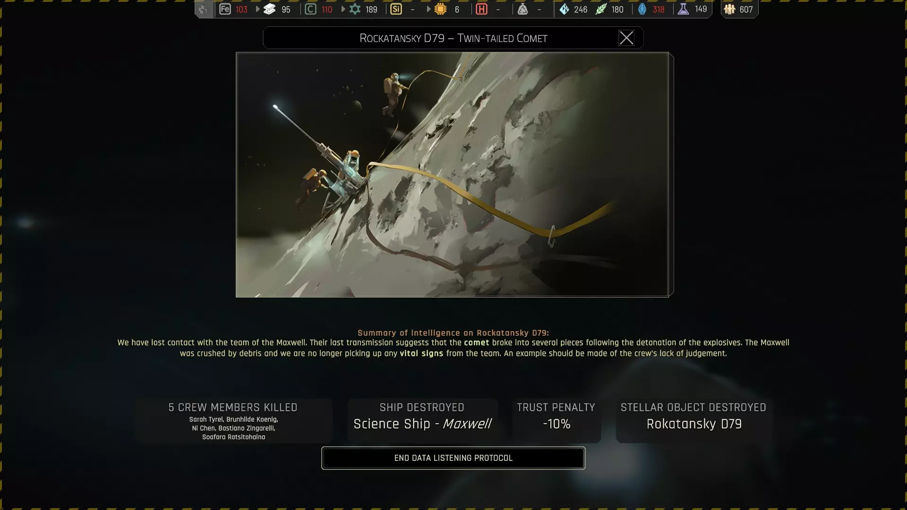Viewport: 907px width, 510px height.
Task: Click the gear-shaped polymer resource icon
Action: tap(355, 9)
